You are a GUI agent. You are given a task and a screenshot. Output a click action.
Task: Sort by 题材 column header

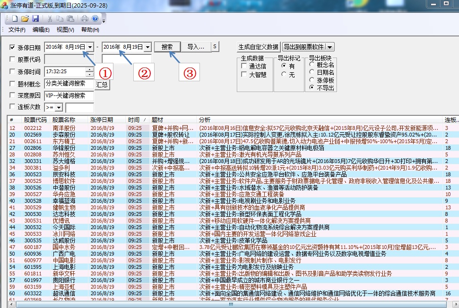coord(157,120)
